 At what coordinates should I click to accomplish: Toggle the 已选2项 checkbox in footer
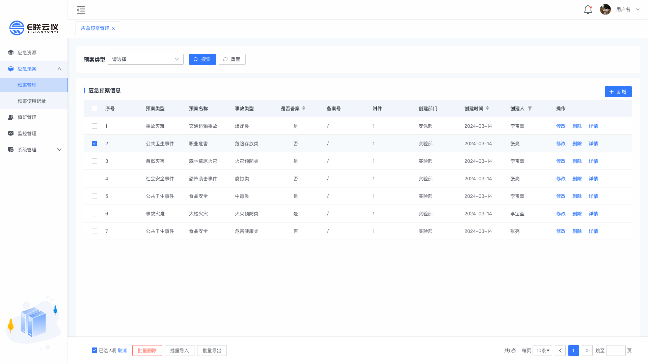94,350
